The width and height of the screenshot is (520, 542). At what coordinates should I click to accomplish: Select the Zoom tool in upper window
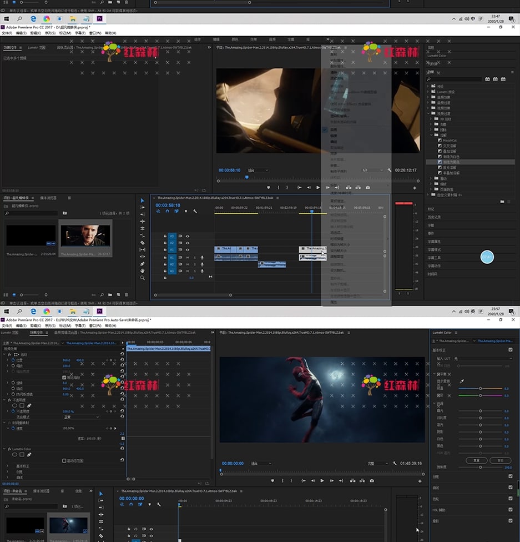[x=143, y=278]
